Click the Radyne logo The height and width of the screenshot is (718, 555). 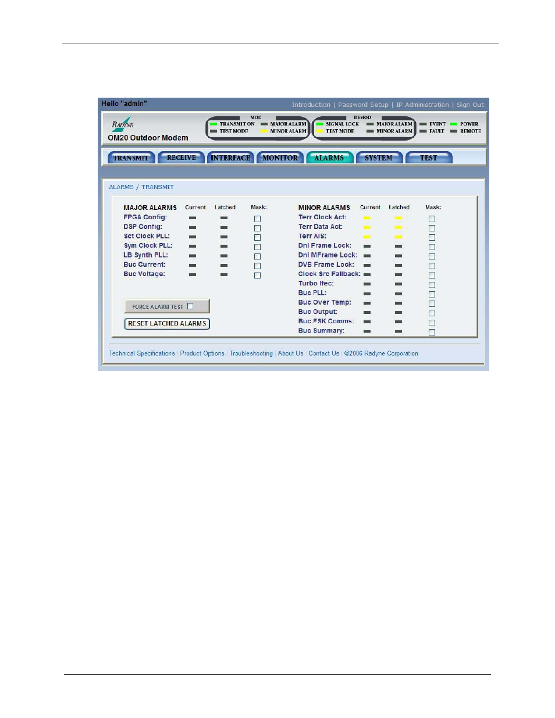[x=123, y=123]
